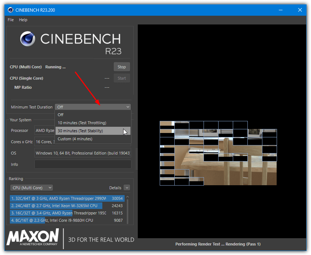Viewport: 311px width, 255px height.
Task: Click the Cinebench sphere logo in the left panel
Action: (27, 39)
